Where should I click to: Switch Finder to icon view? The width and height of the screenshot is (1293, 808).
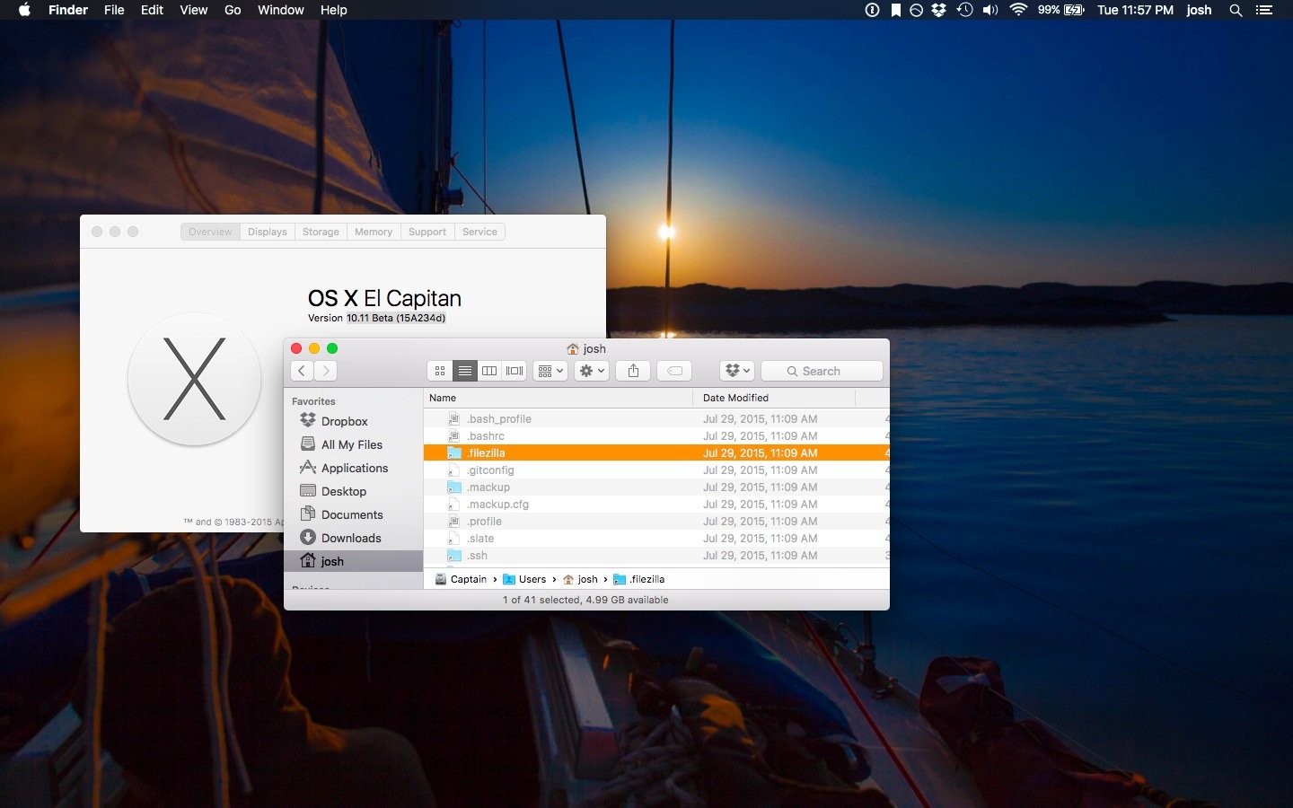440,371
